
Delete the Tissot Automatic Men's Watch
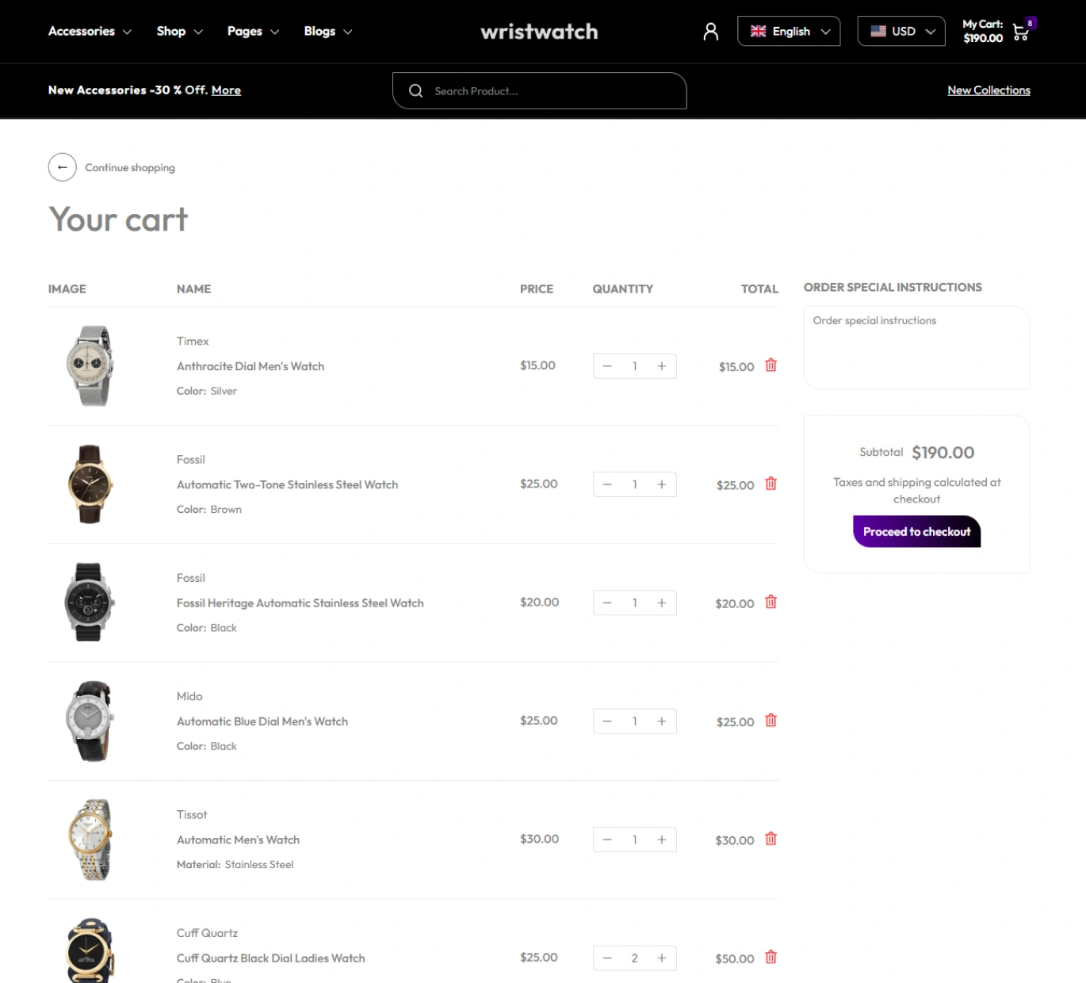click(771, 839)
